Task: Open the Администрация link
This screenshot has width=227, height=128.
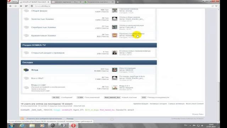Action: 141,104
